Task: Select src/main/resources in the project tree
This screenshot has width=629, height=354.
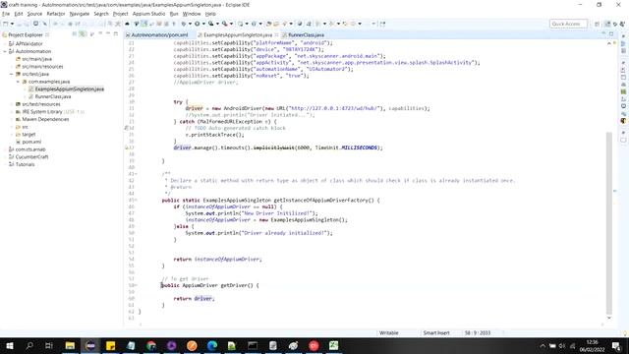Action: pyautogui.click(x=42, y=67)
